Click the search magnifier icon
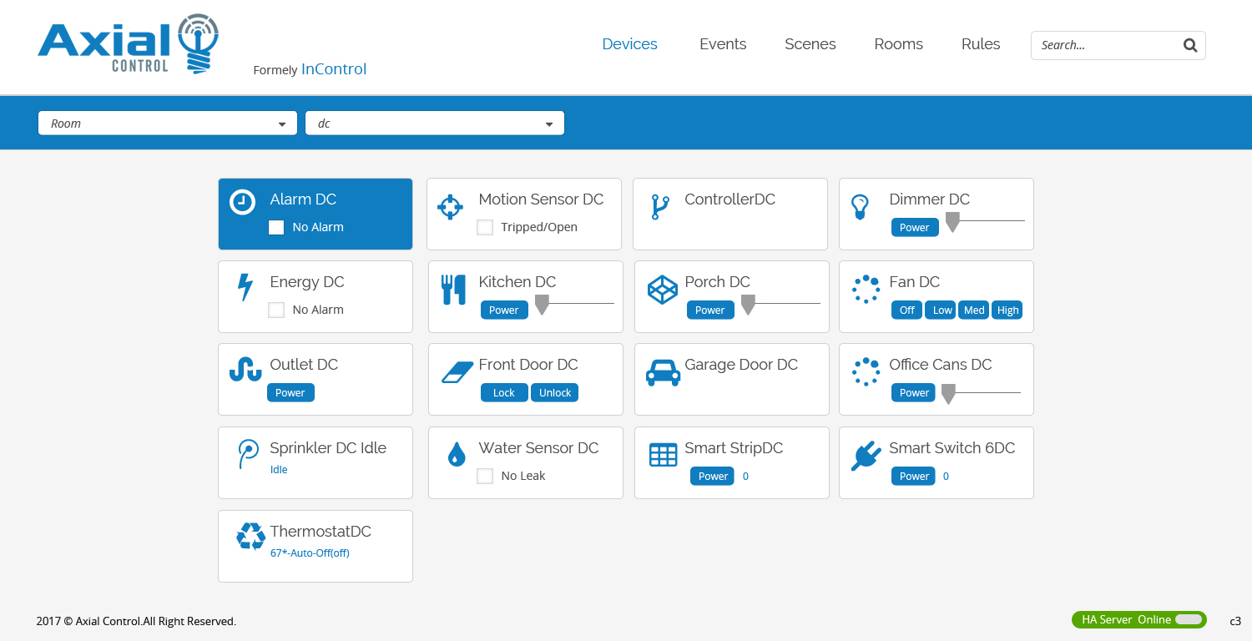Image resolution: width=1252 pixels, height=641 pixels. [1190, 45]
